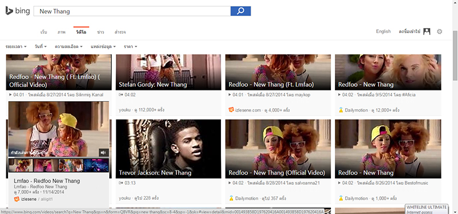
Task: Open the Redfoo - New Thang (Ft. Lmfao) thumbnail
Action: tap(278, 72)
